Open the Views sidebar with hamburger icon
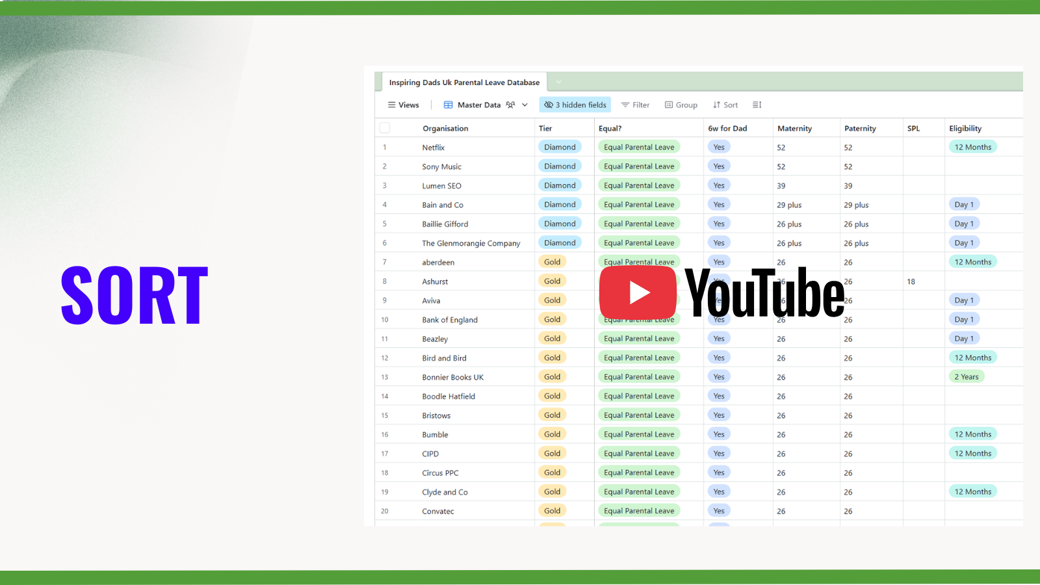The width and height of the screenshot is (1040, 585). tap(403, 105)
